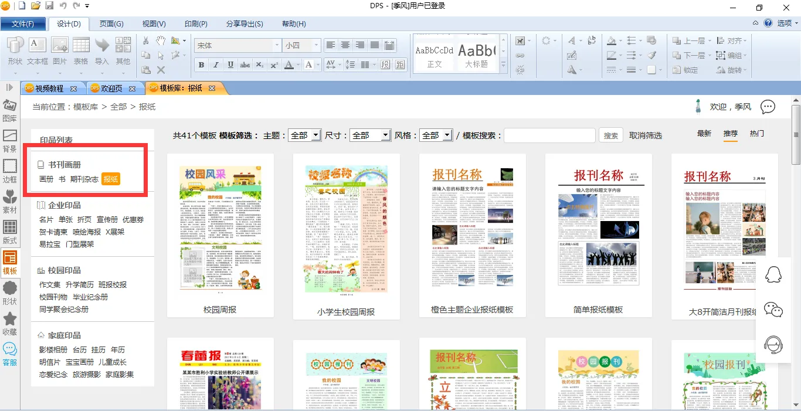Select the 版式 layout sidebar icon
The image size is (801, 411).
10,232
